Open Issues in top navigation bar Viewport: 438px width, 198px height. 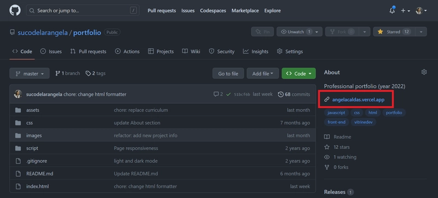click(x=188, y=10)
